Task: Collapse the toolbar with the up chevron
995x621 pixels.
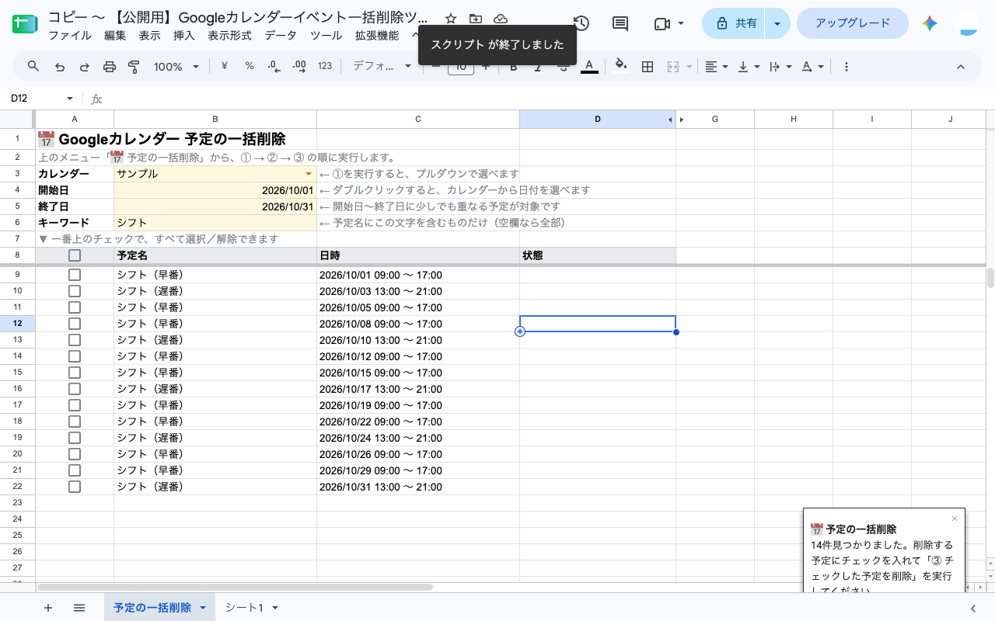Action: (x=961, y=67)
